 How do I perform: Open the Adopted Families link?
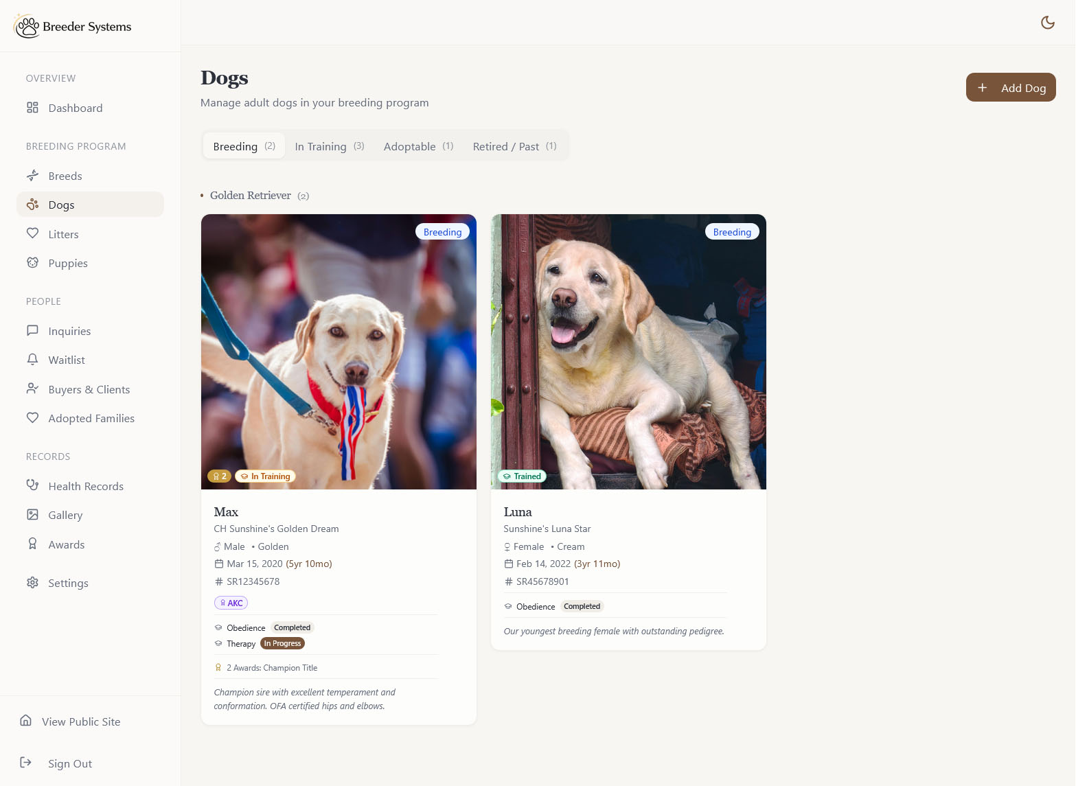91,418
